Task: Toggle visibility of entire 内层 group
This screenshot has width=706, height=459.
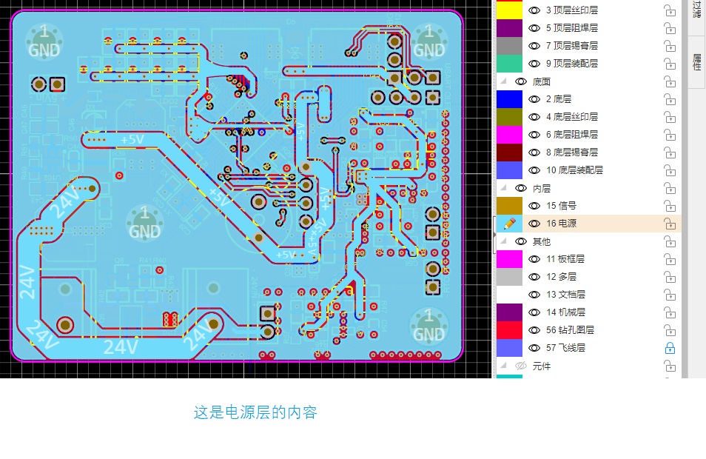Action: (x=521, y=188)
